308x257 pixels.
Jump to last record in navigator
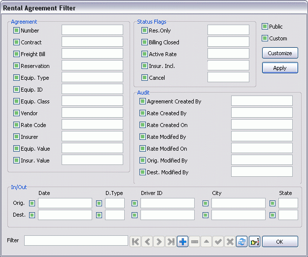(x=171, y=242)
